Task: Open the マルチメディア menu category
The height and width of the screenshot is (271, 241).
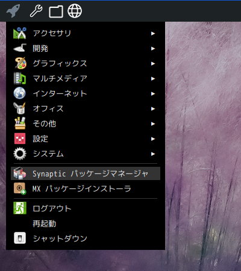Action: pos(86,78)
